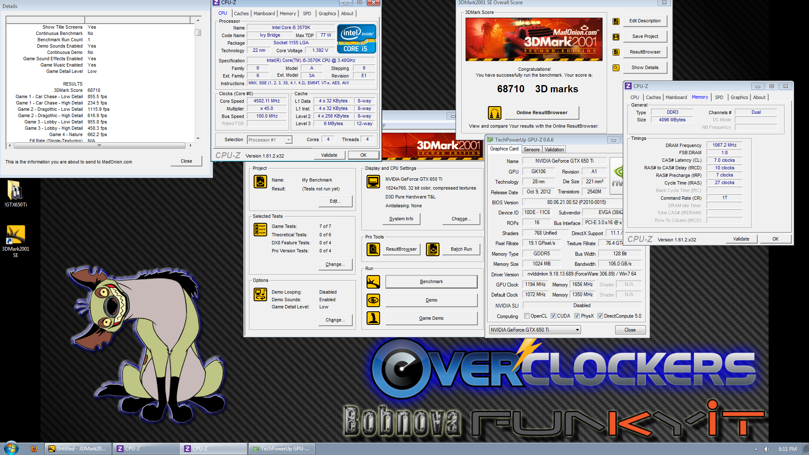Switch to Sensors tab in GPU-Z
This screenshot has height=455, width=809.
(x=531, y=150)
